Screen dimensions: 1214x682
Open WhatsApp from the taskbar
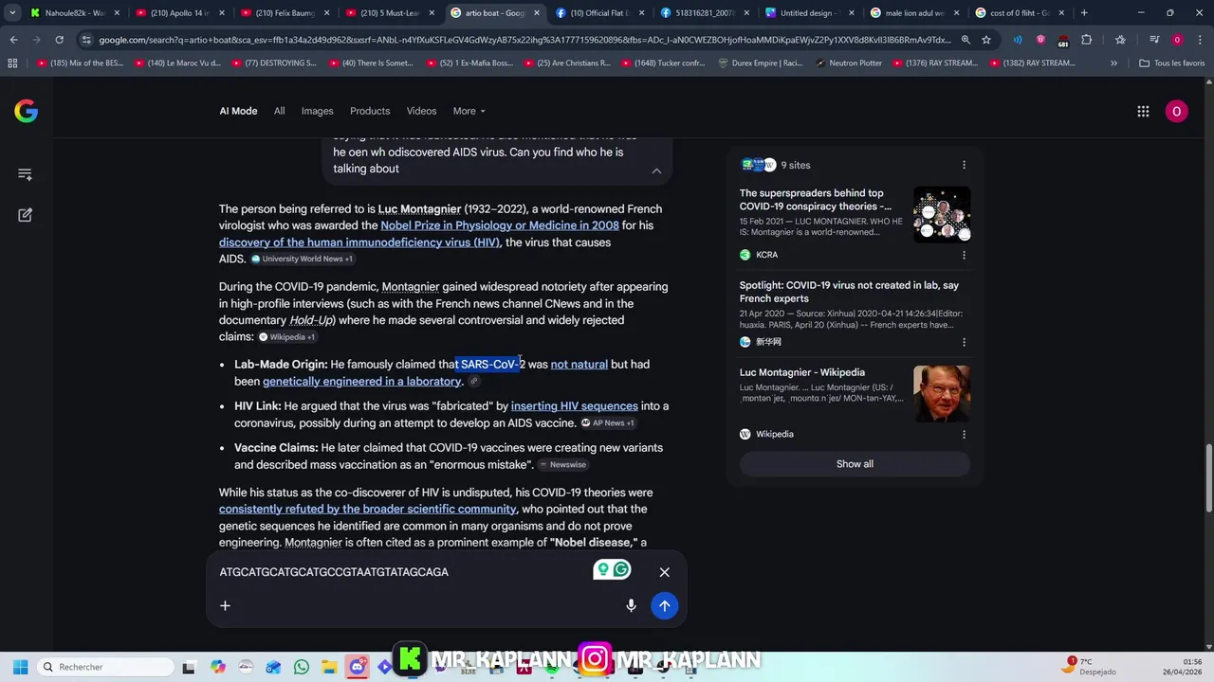(302, 667)
